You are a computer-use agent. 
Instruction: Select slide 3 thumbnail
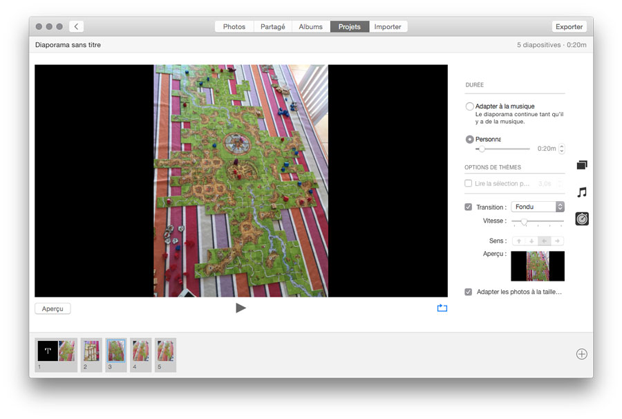(x=116, y=355)
